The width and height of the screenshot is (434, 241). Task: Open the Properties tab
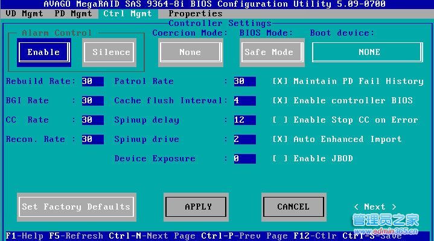click(x=196, y=13)
